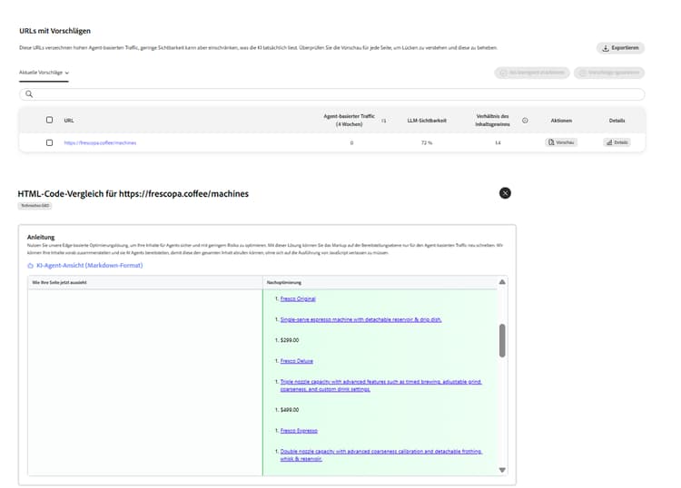The height and width of the screenshot is (488, 681).
Task: Click scroll-up arrow of comparison pane
Action: coord(502,282)
